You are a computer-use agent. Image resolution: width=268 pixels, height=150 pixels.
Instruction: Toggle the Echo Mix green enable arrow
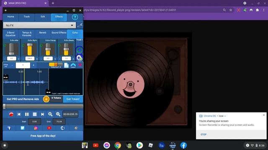[x=5, y=45]
